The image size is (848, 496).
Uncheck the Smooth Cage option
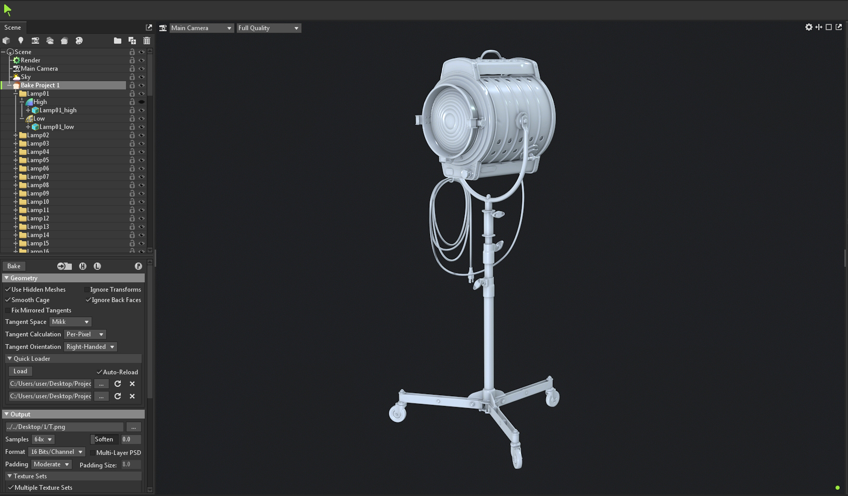pyautogui.click(x=8, y=300)
